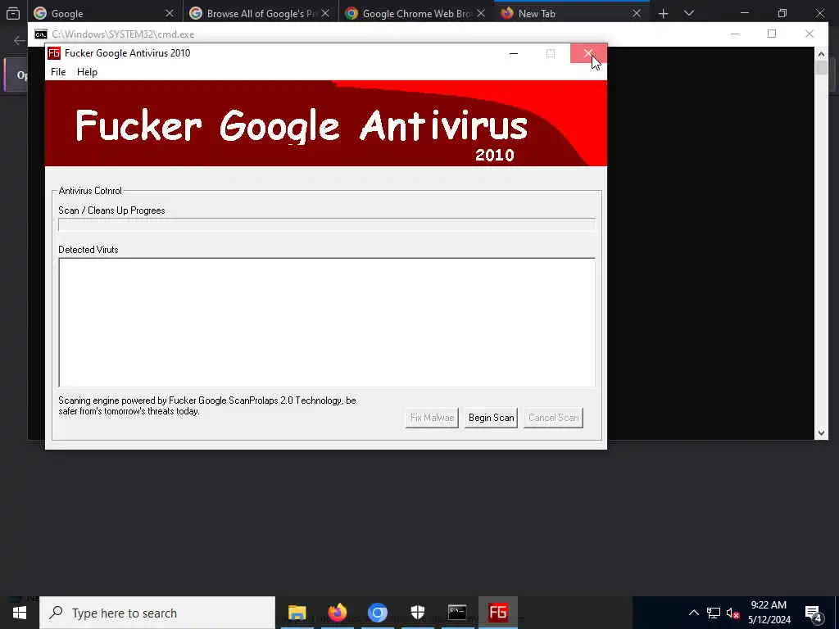Open a new browser tab with plus

[663, 13]
